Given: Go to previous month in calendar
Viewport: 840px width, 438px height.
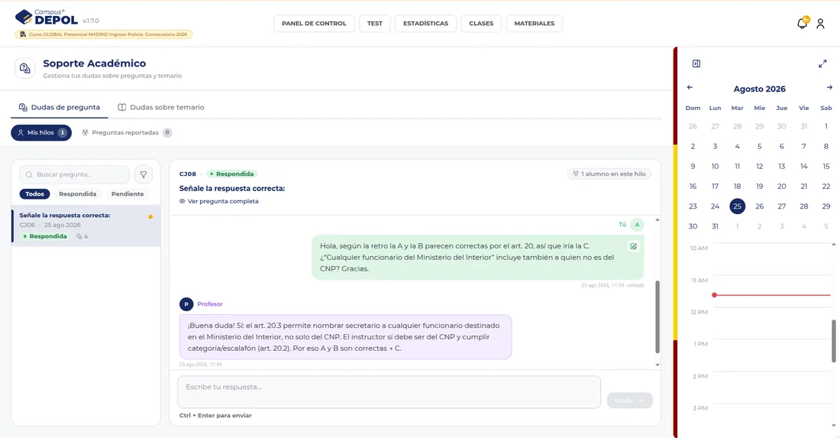Looking at the screenshot, I should (690, 87).
